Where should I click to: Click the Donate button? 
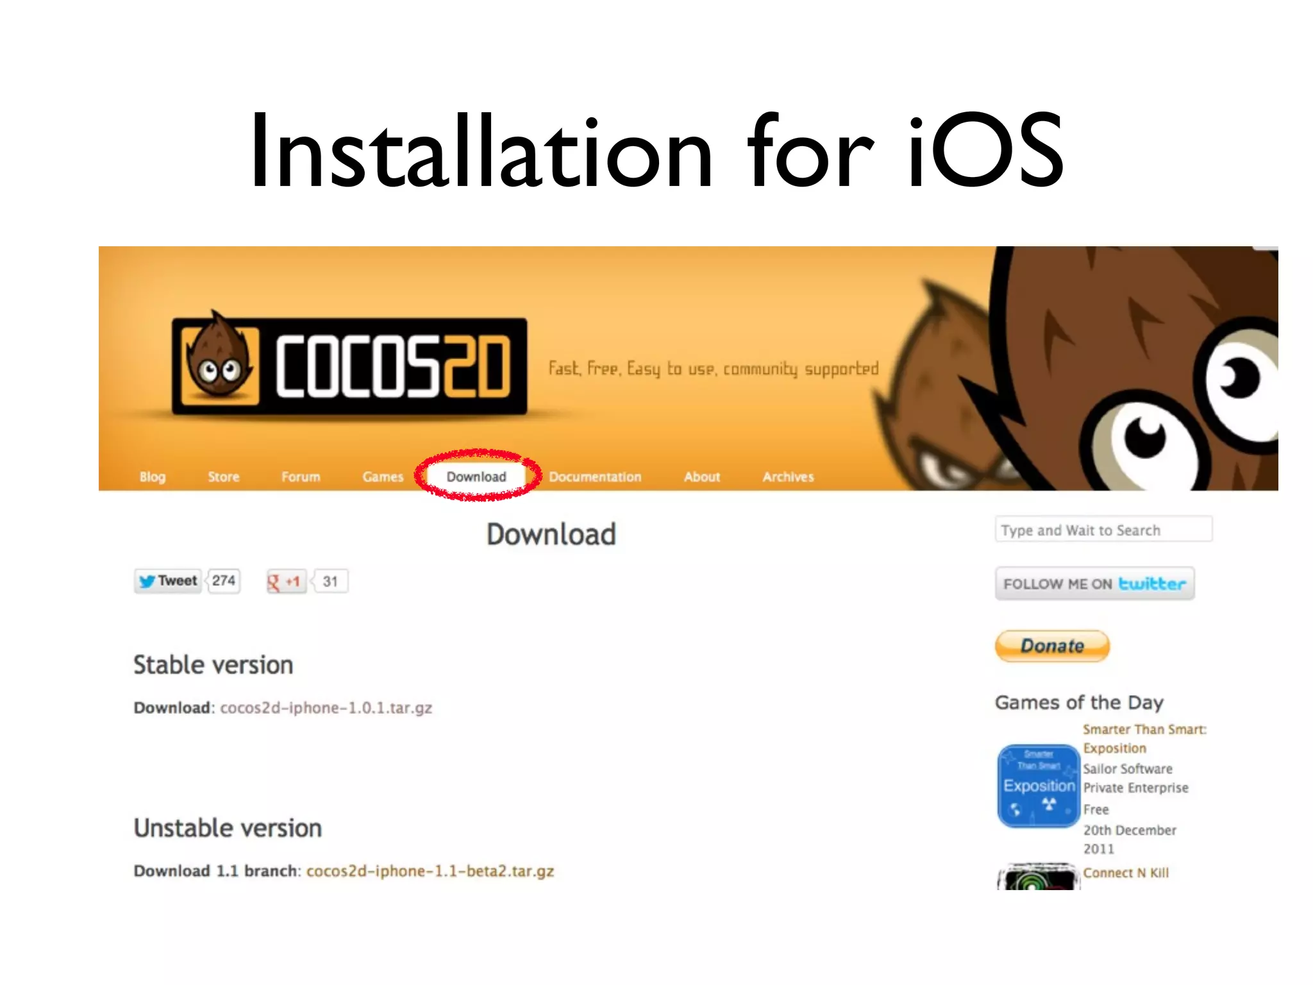(x=1052, y=646)
